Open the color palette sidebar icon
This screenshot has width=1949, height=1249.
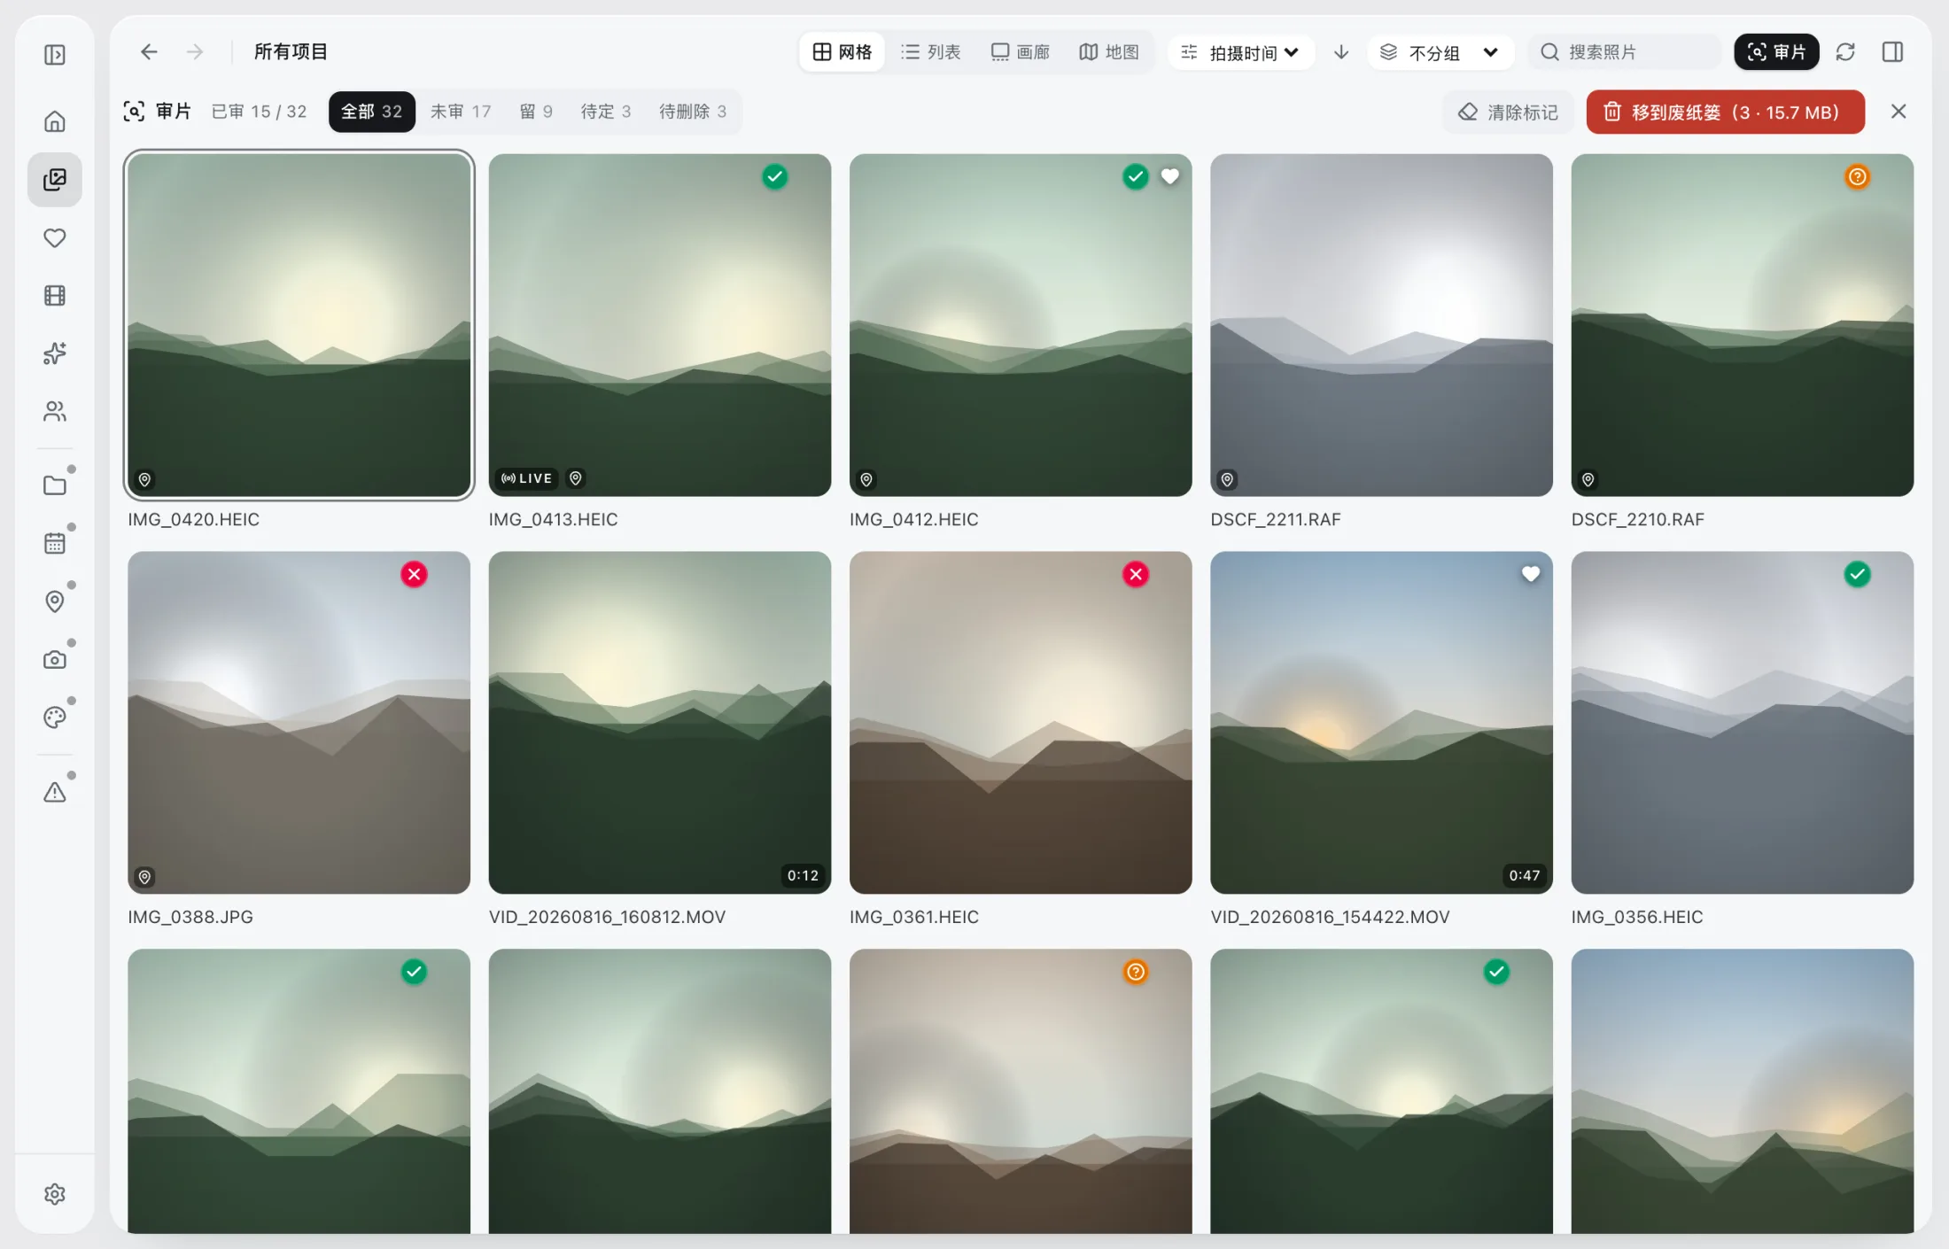click(x=55, y=717)
